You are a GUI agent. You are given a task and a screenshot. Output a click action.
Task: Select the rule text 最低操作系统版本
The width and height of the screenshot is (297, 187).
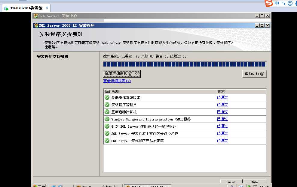tap(126, 98)
